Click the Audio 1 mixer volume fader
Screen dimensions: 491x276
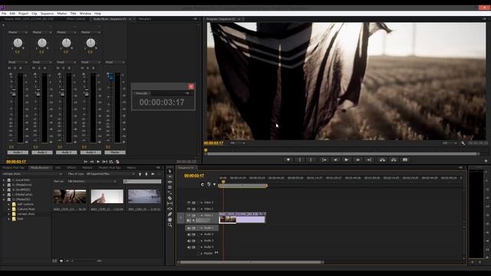(x=14, y=92)
